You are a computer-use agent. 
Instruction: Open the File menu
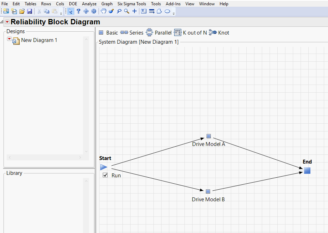[x=5, y=4]
